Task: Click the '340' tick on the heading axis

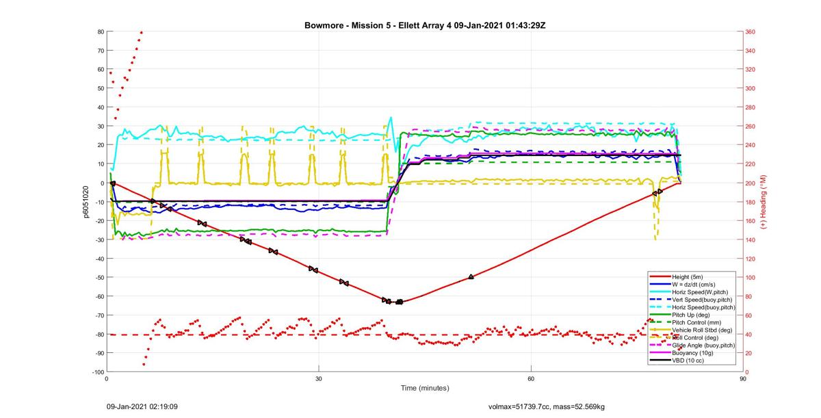Action: point(751,51)
